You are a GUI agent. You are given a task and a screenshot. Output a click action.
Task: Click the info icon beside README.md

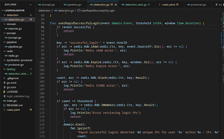click(x=4, y=105)
